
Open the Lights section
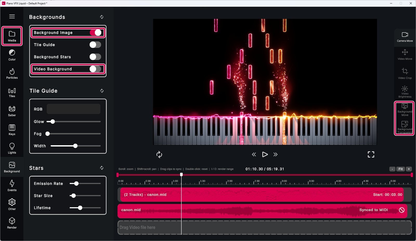pyautogui.click(x=12, y=148)
